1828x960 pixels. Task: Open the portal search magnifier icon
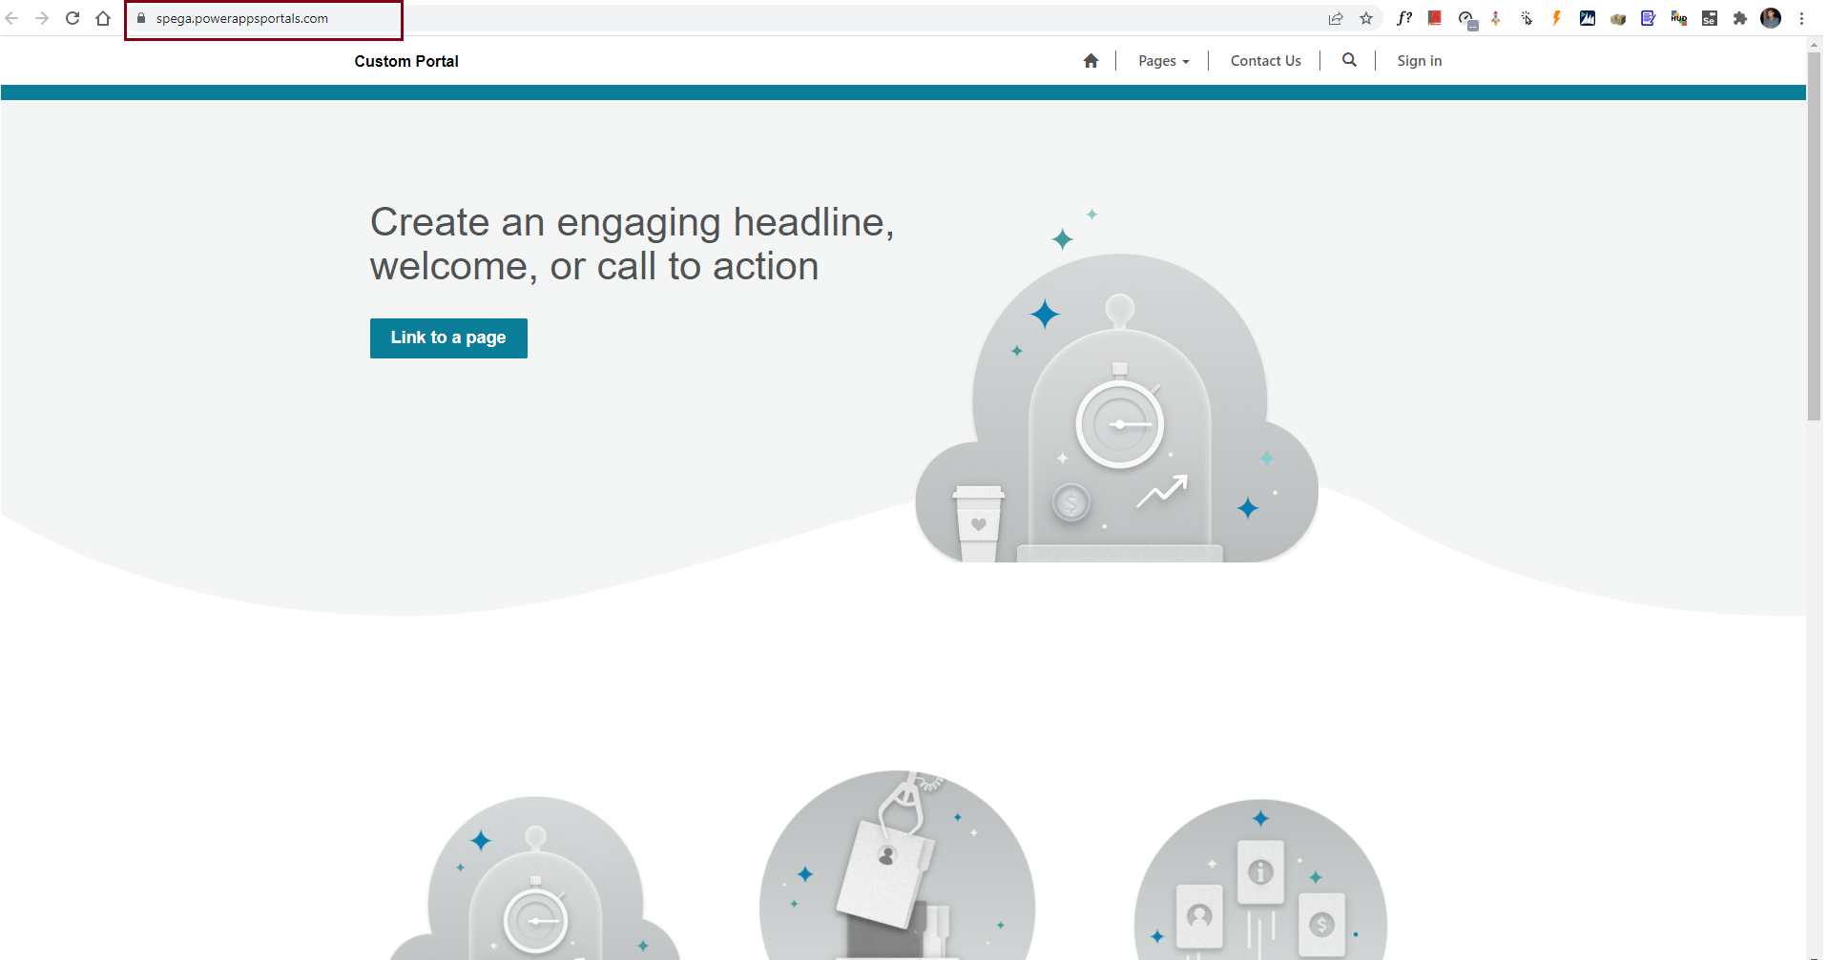(x=1348, y=60)
